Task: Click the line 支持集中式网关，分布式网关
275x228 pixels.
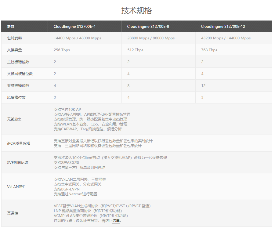Action: click(x=78, y=184)
